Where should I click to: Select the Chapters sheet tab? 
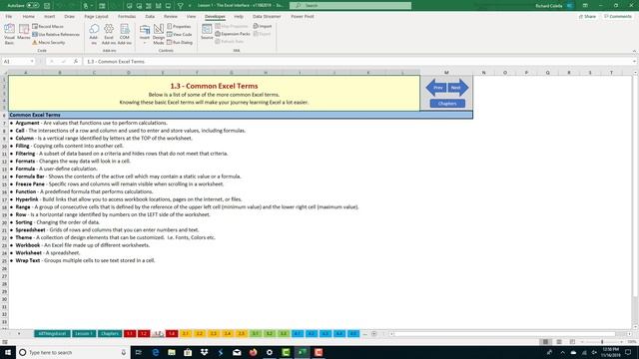(110, 334)
